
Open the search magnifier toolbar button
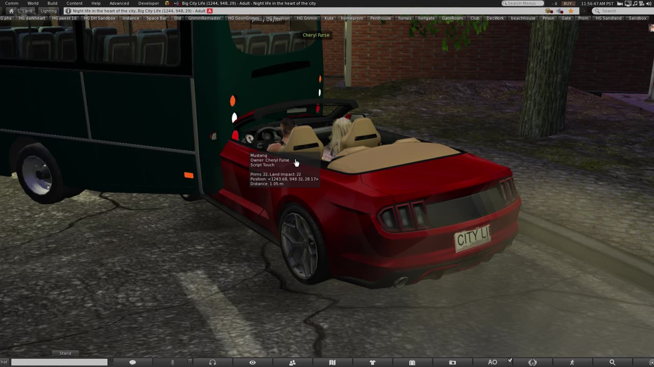click(x=612, y=362)
